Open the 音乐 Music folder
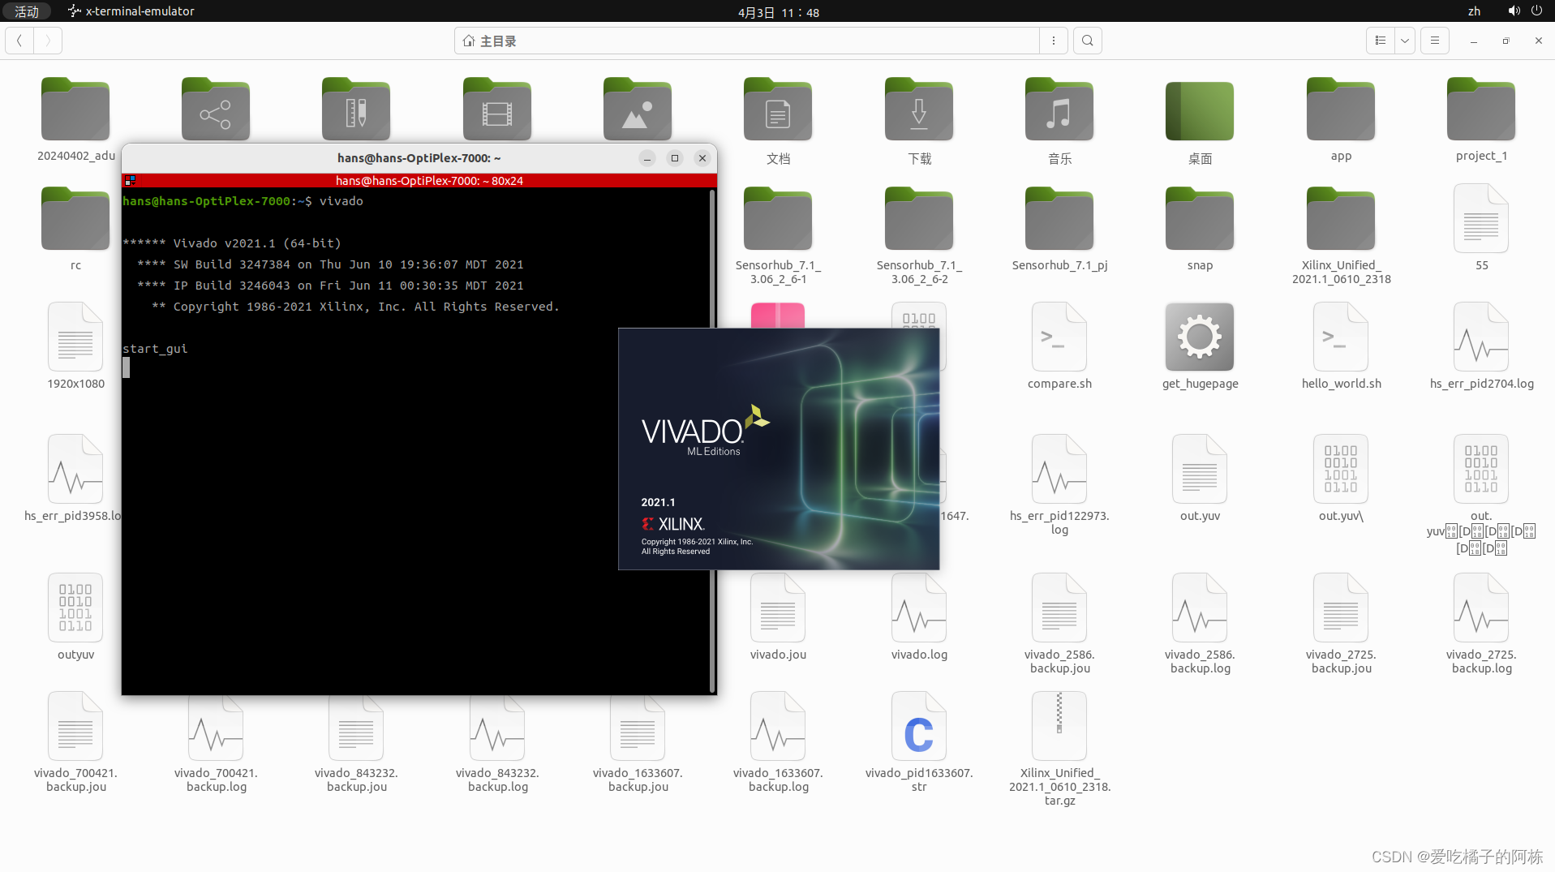Screen dimensions: 1555x872 point(1059,111)
